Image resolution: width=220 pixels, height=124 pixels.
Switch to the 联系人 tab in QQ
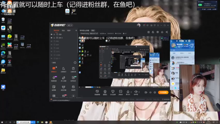(182, 53)
